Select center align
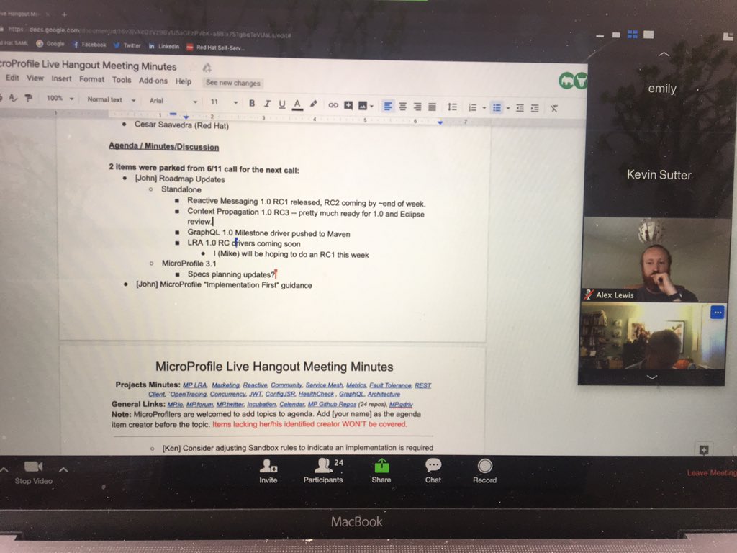 click(x=403, y=107)
